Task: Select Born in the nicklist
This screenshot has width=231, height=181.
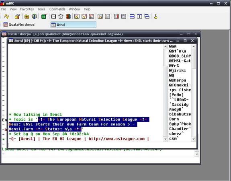Action: [x=174, y=119]
